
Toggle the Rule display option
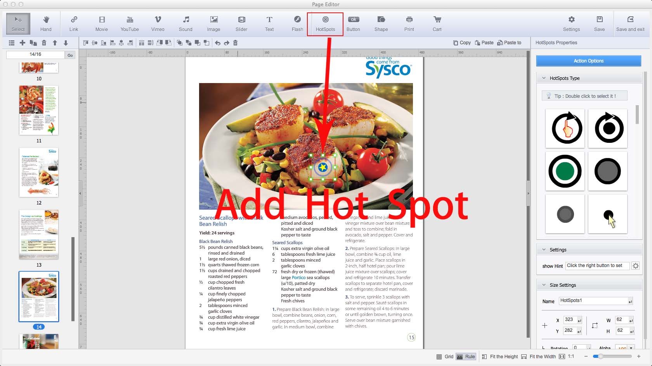[x=466, y=357]
